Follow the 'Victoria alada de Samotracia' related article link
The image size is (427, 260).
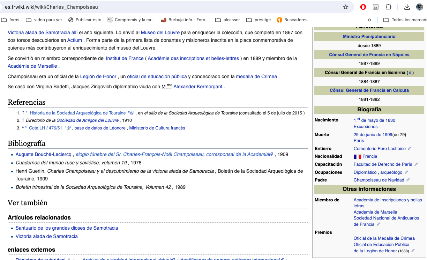(47, 236)
